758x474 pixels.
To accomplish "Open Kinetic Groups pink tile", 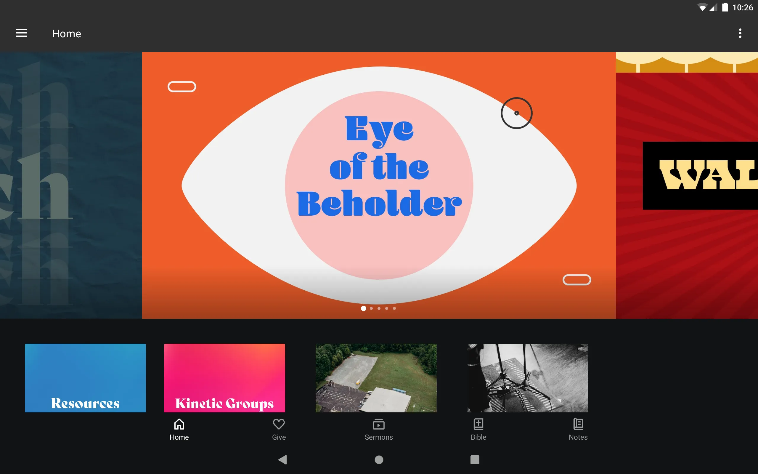I will 224,377.
